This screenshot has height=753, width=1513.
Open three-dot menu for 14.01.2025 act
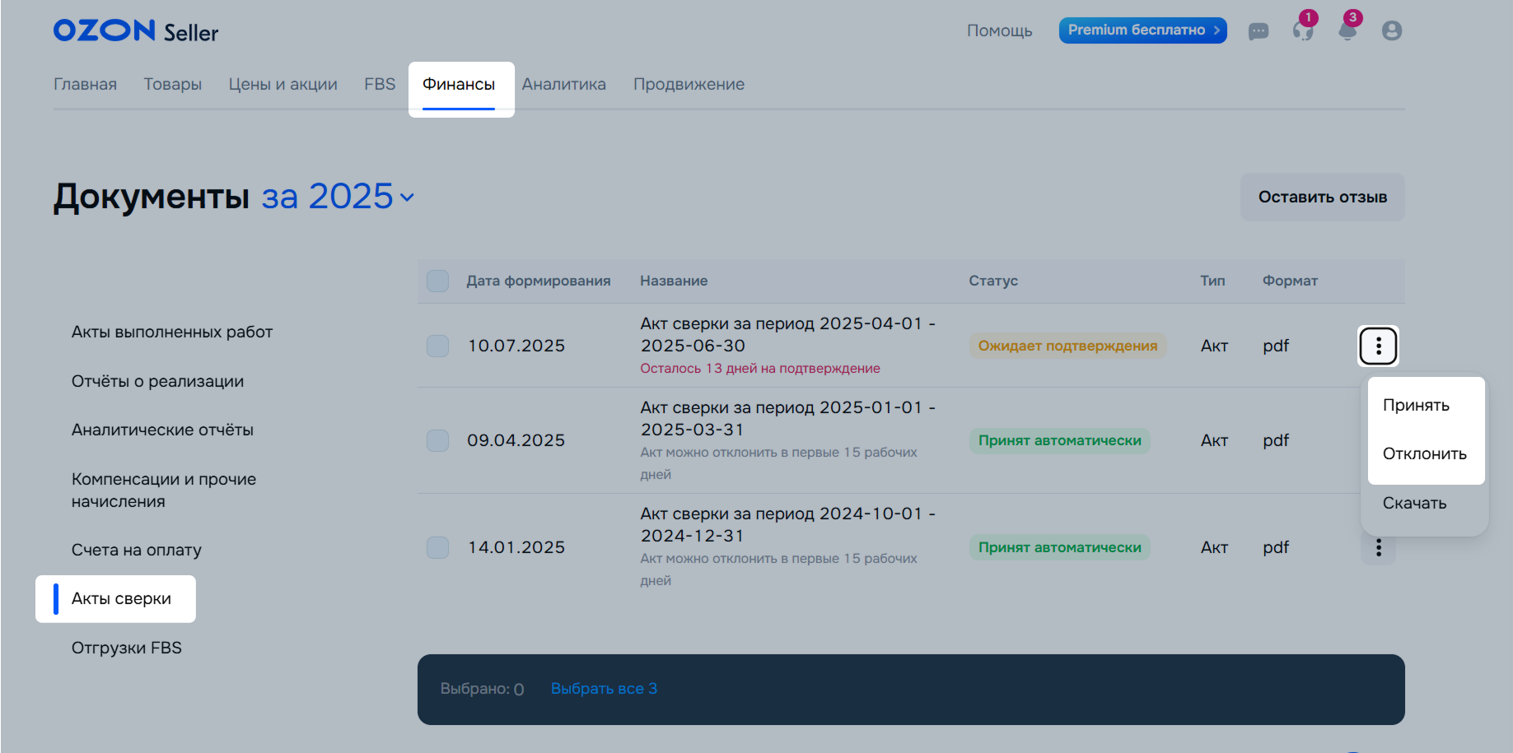pyautogui.click(x=1378, y=548)
